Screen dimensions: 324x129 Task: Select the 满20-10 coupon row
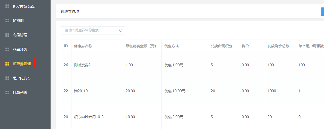click(x=81, y=91)
